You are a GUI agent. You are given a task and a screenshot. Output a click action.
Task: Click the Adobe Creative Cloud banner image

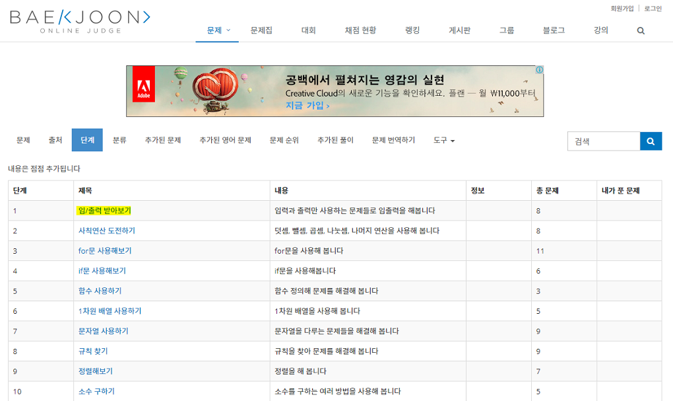335,91
